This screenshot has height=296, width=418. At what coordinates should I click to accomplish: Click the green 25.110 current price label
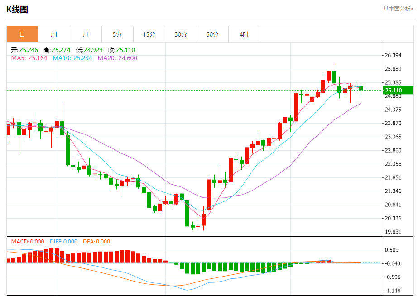[398, 91]
